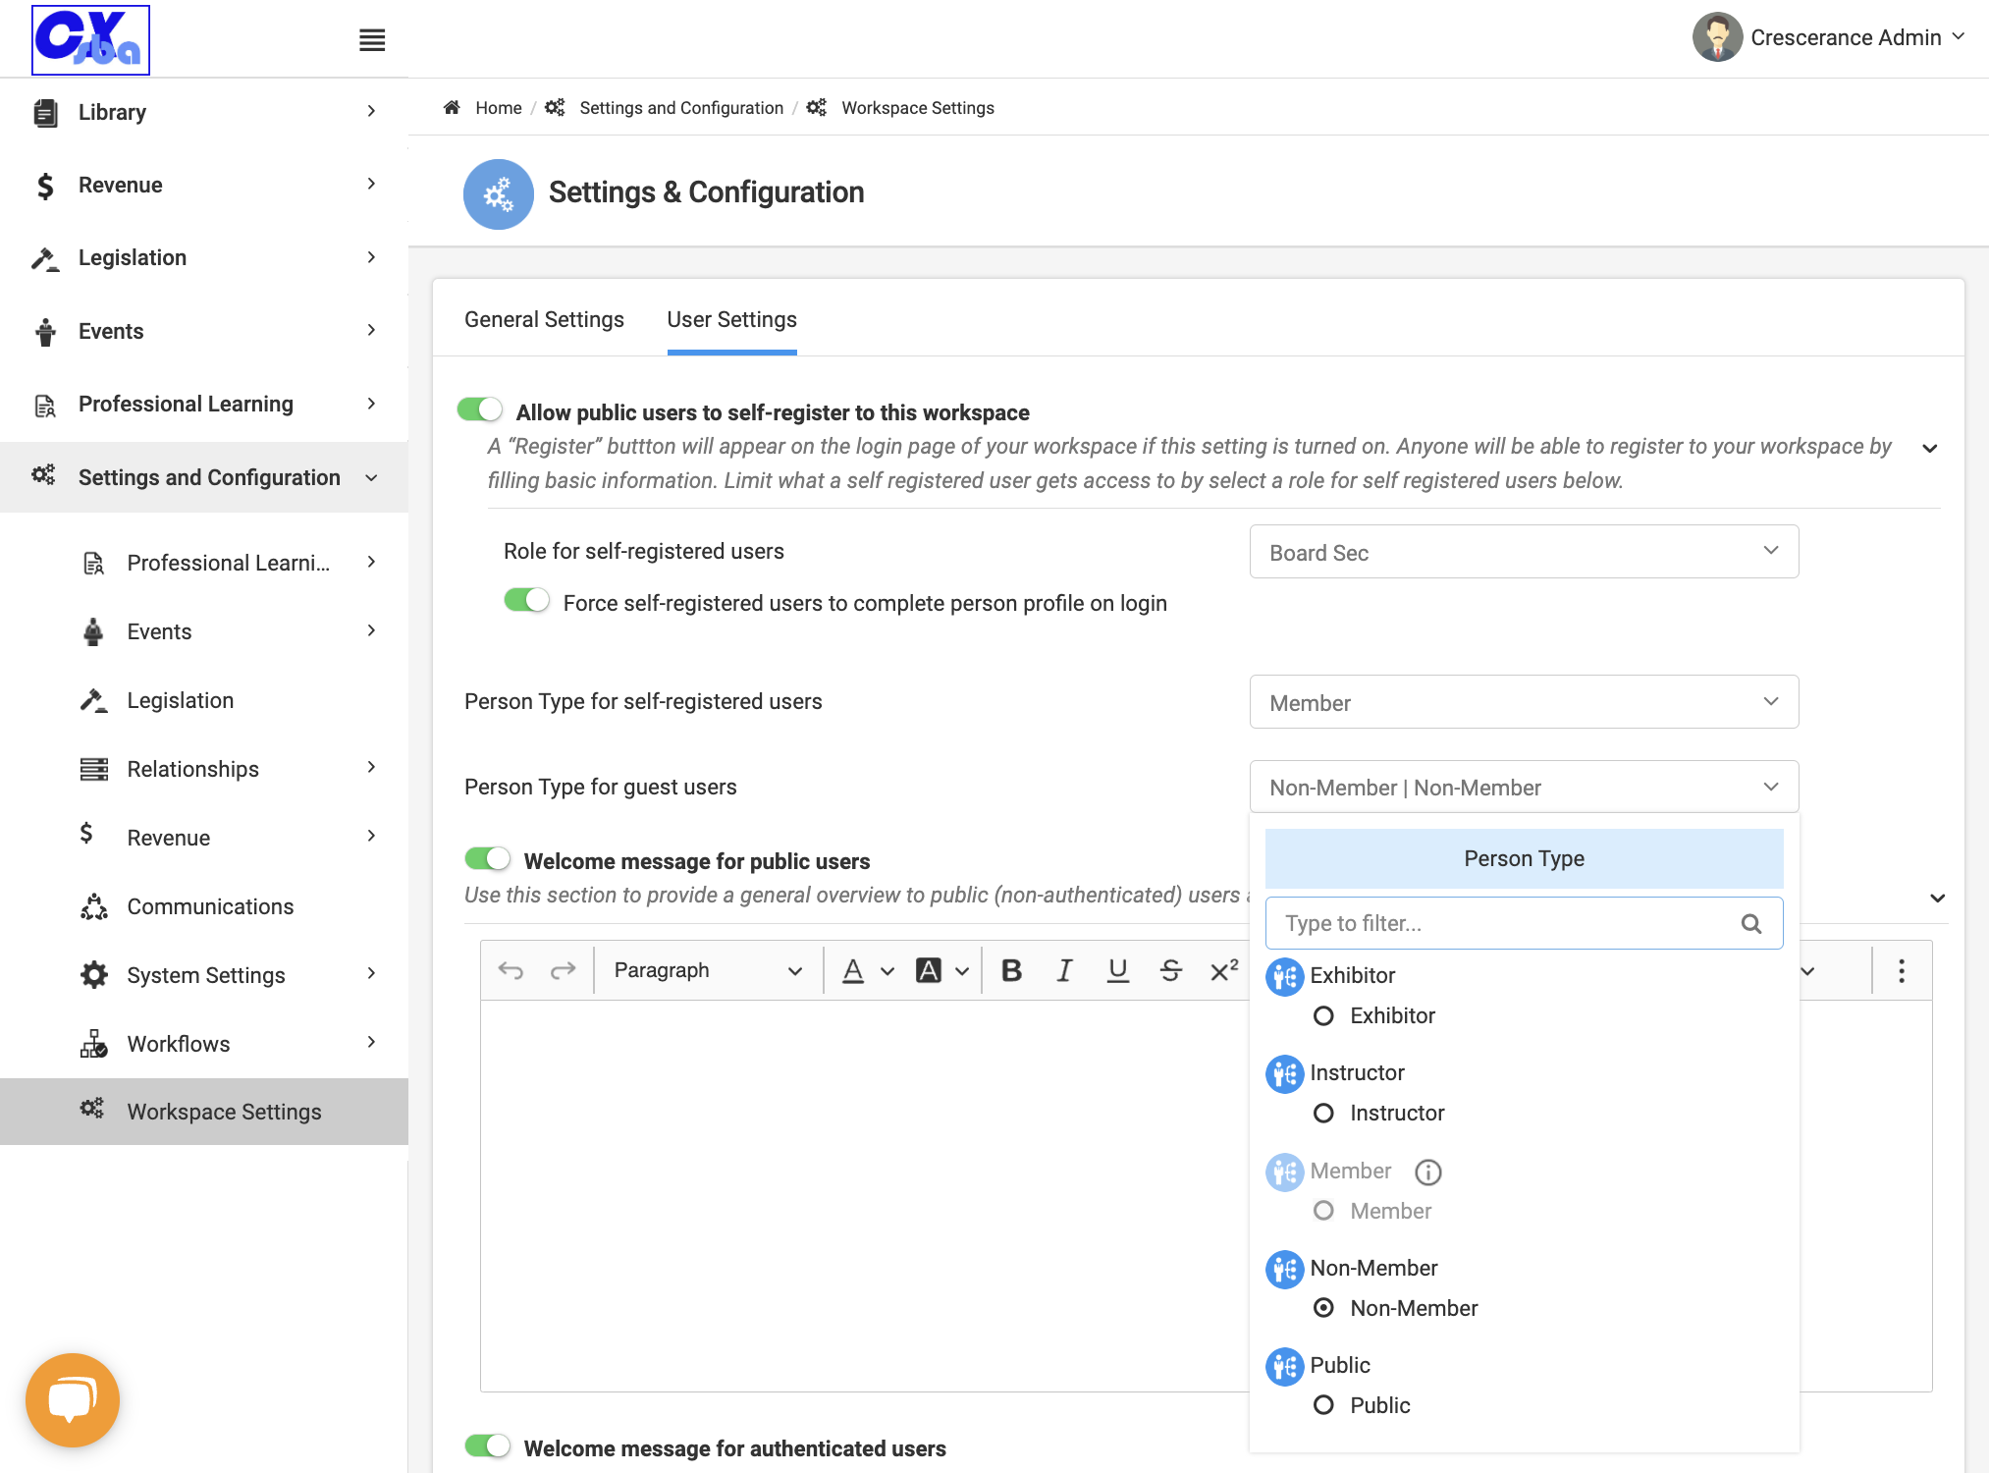Click the Type to filter field
This screenshot has height=1473, width=1989.
click(x=1524, y=924)
